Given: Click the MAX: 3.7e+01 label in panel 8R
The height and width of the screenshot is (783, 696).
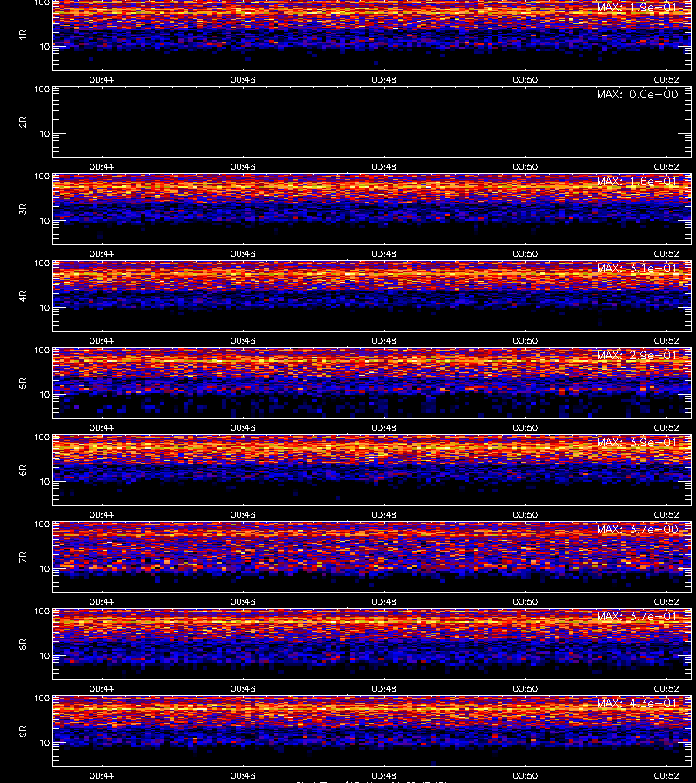Looking at the screenshot, I should click(x=637, y=616).
